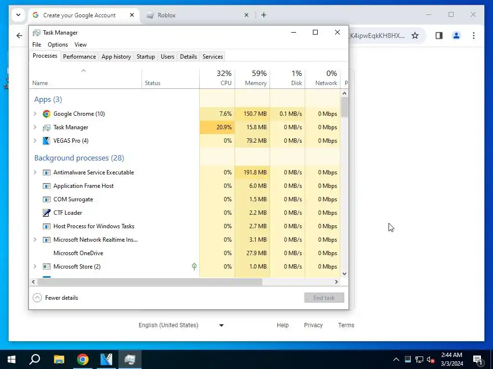This screenshot has height=369, width=493.
Task: Show hidden tray icons chevron
Action: pos(396,359)
